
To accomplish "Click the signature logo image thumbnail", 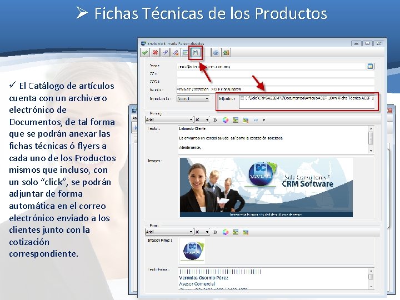I will point(192,251).
